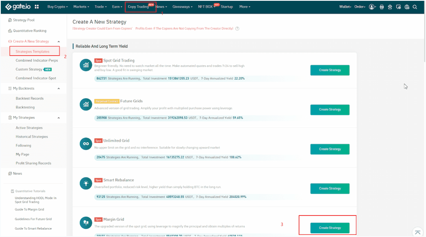Open Backtesting in the sidebar

(25, 108)
